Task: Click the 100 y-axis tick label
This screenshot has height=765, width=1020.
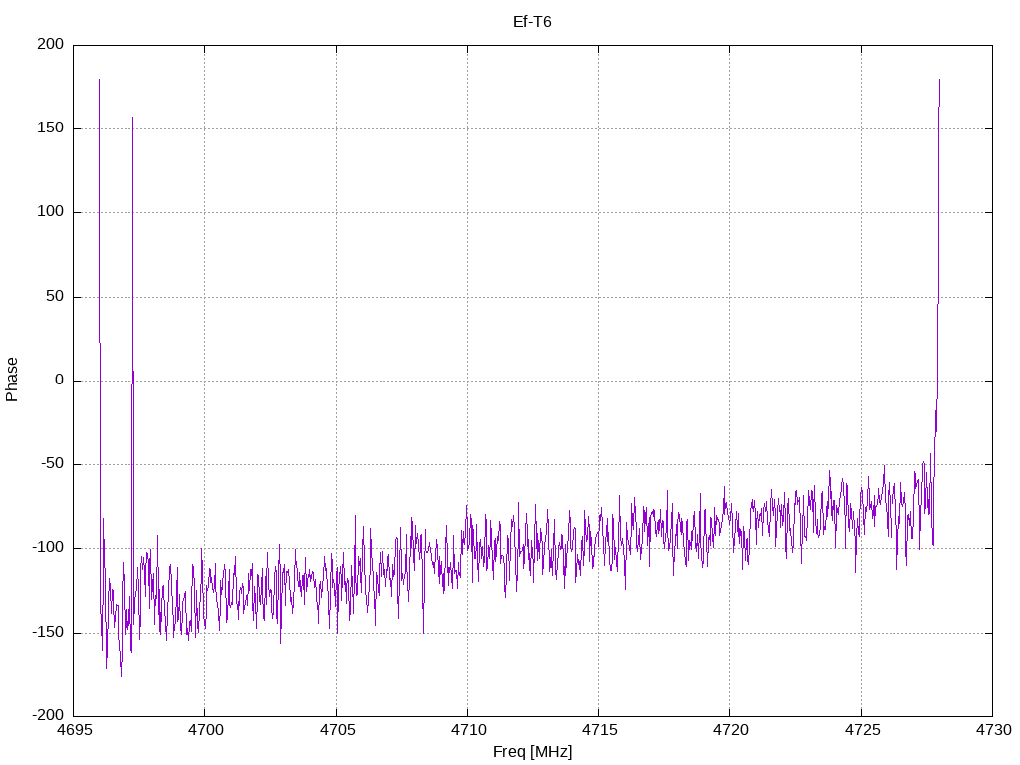Action: pos(52,212)
